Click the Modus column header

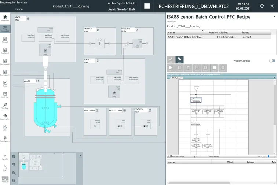pyautogui.click(x=230, y=32)
